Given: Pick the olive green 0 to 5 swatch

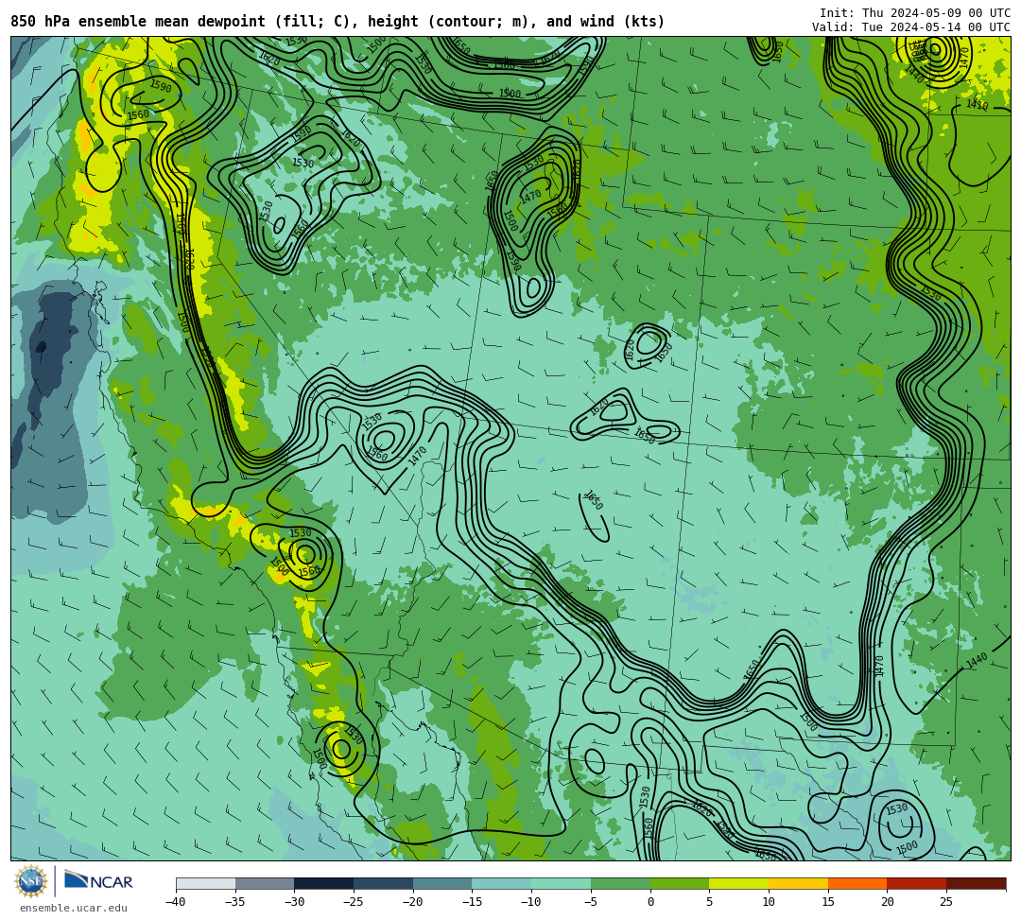Looking at the screenshot, I should point(680,883).
